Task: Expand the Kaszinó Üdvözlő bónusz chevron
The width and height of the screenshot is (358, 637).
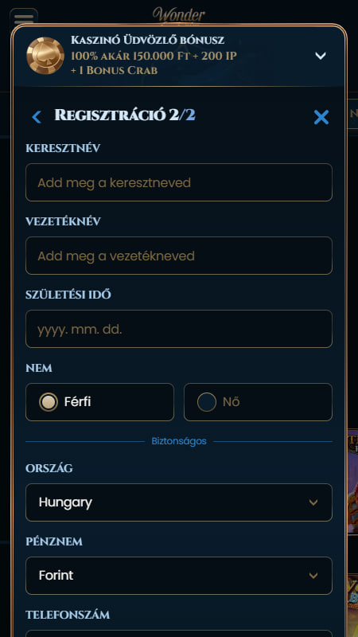Action: (321, 56)
